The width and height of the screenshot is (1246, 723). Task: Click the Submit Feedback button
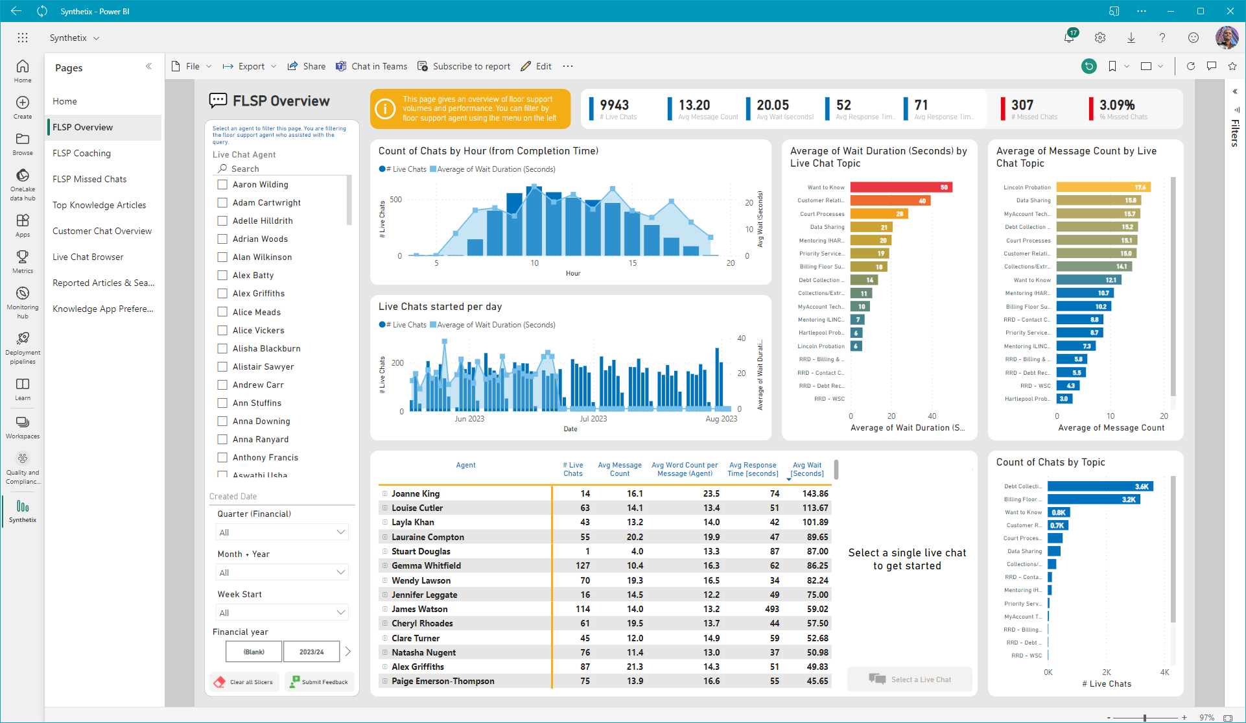pyautogui.click(x=319, y=682)
